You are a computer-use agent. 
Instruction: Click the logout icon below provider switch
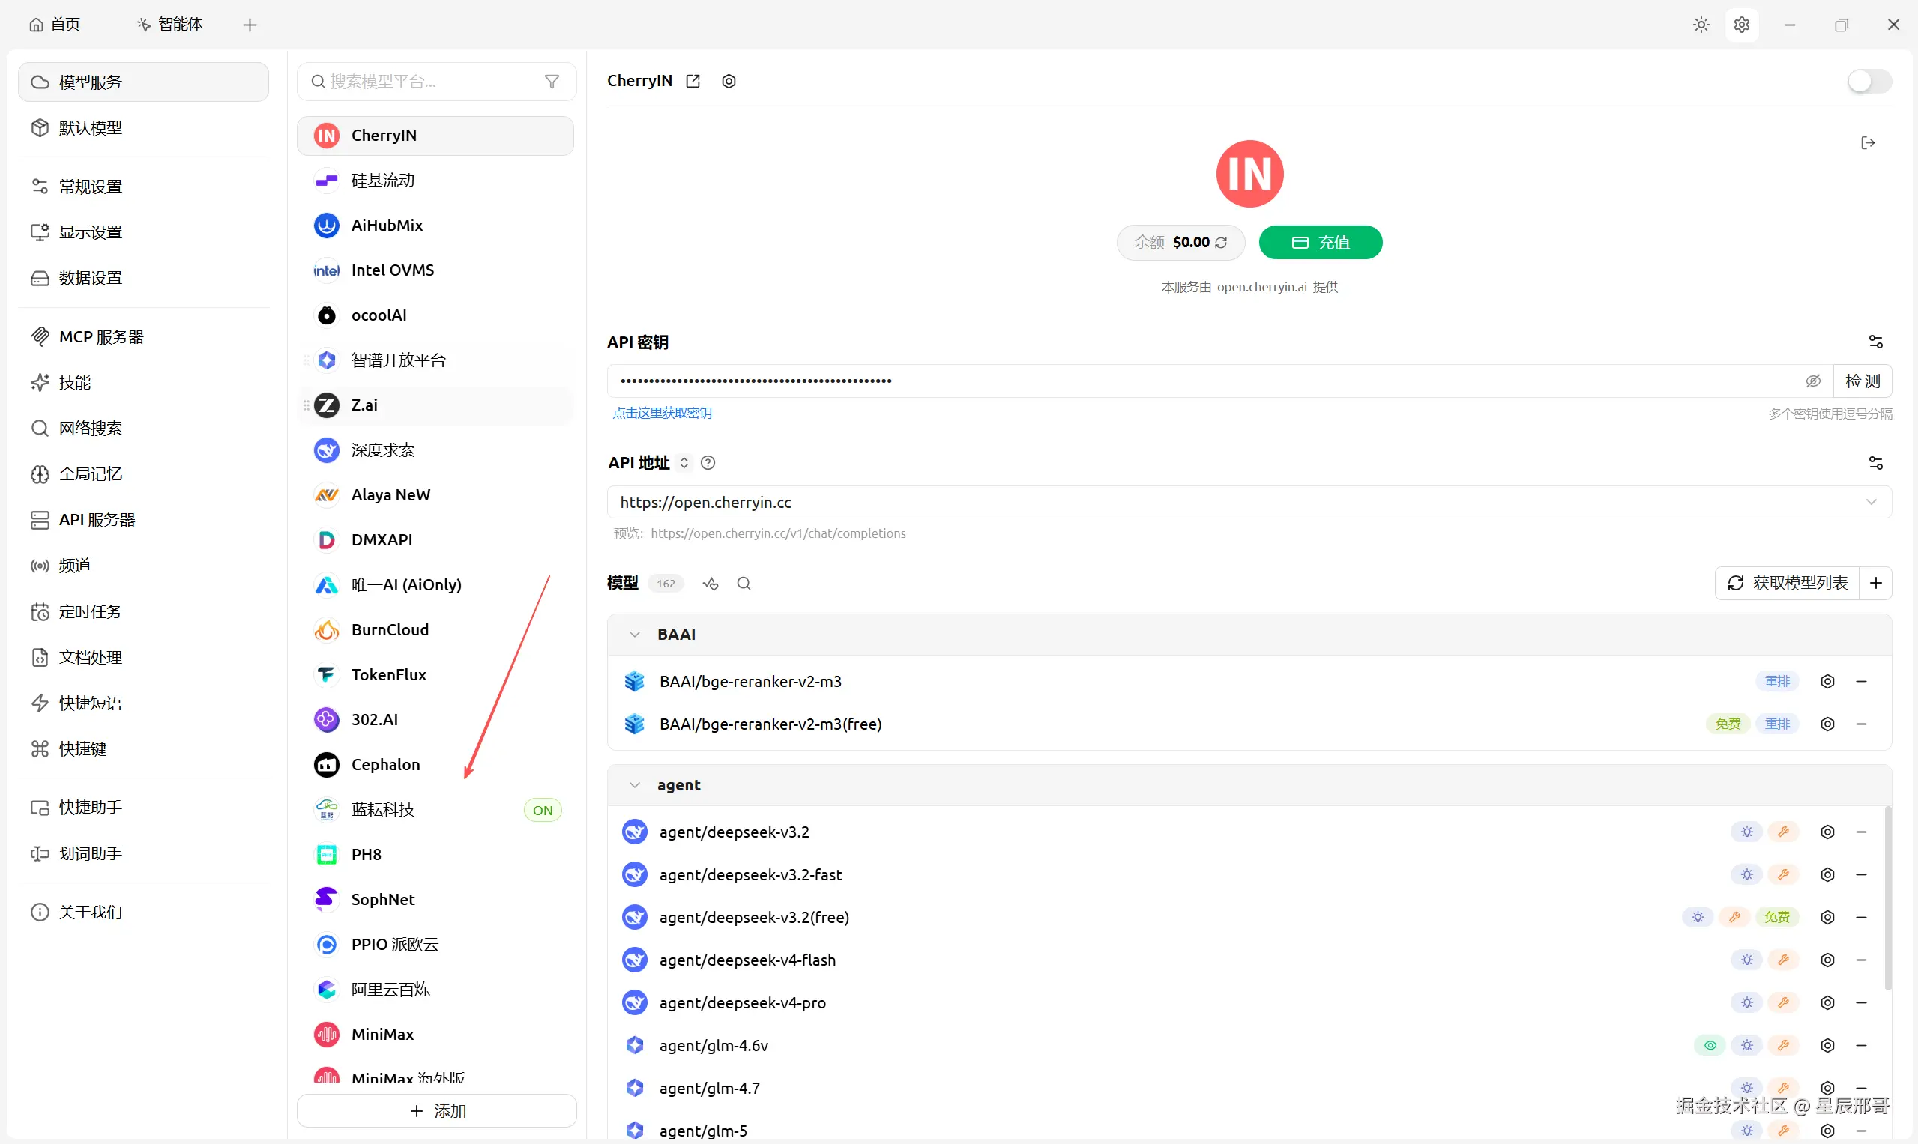click(x=1868, y=142)
